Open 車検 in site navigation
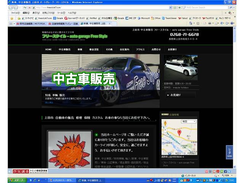 tap(80, 50)
